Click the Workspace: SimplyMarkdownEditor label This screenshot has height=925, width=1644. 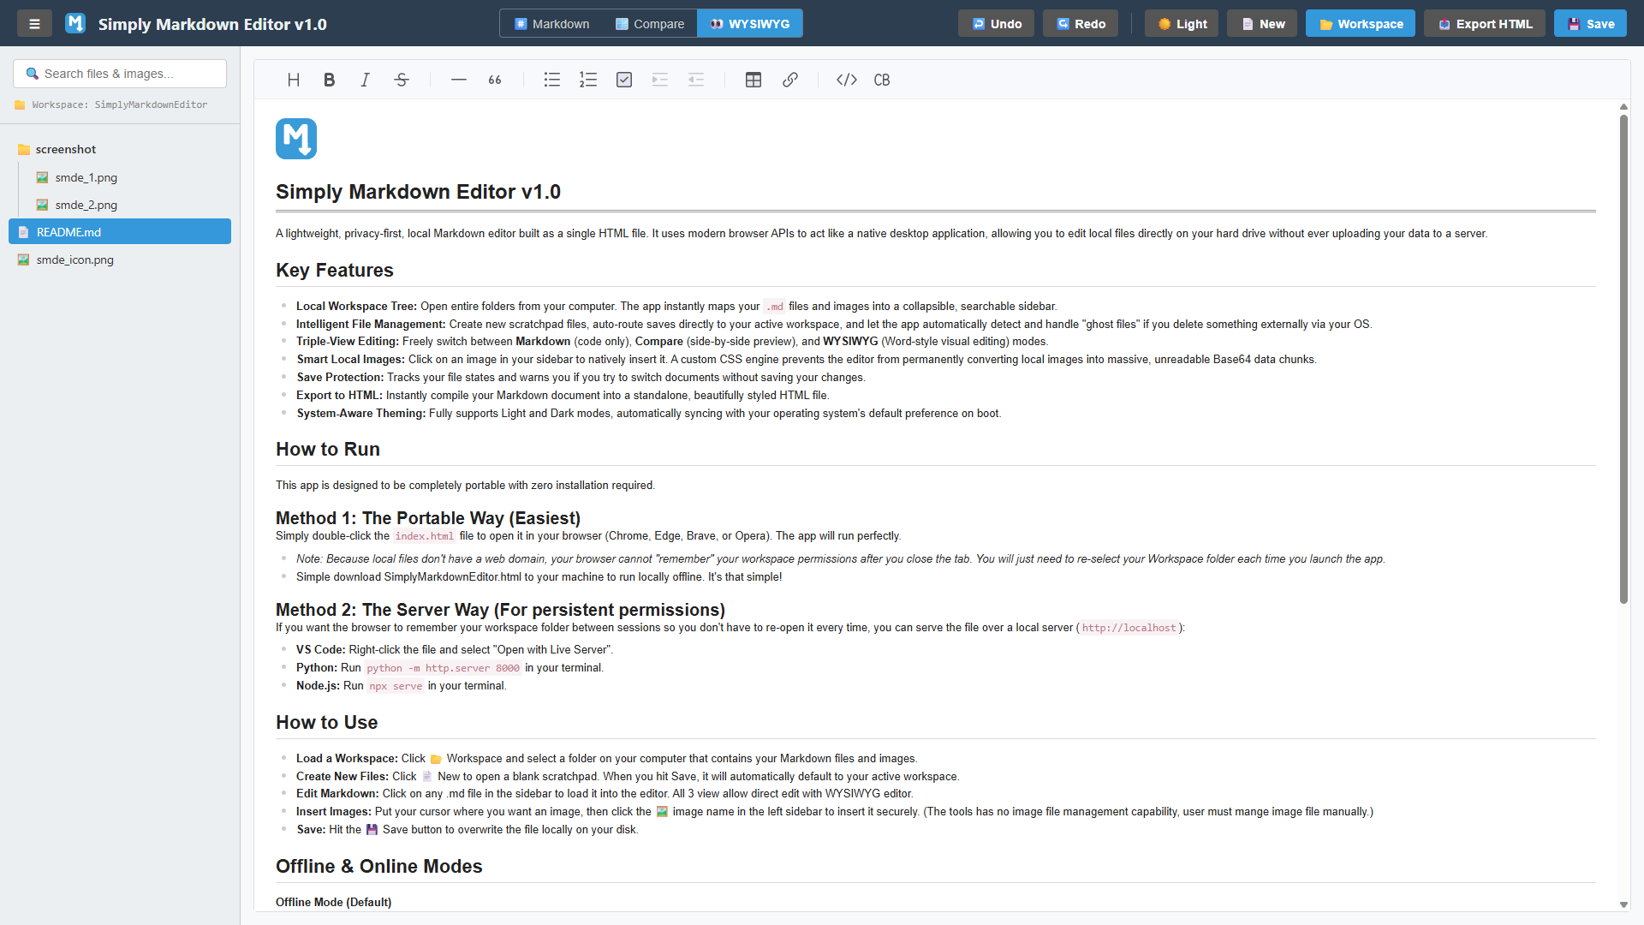click(x=111, y=104)
